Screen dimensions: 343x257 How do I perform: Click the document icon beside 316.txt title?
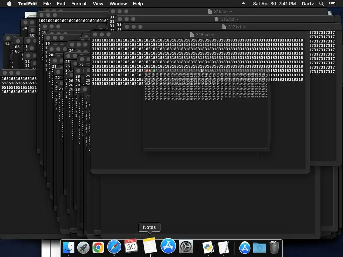click(x=217, y=19)
